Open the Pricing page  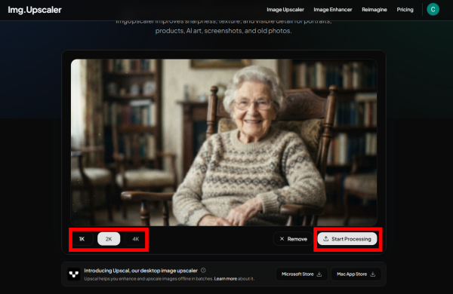[x=405, y=10]
